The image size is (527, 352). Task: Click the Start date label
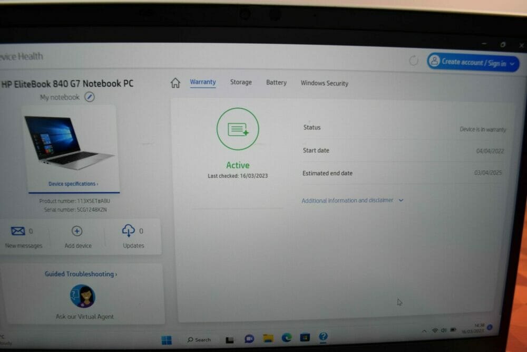[316, 150]
